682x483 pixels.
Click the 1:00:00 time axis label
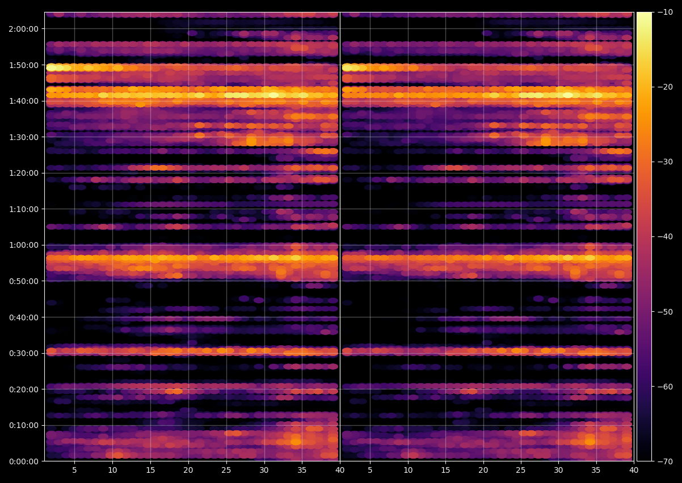coord(23,245)
